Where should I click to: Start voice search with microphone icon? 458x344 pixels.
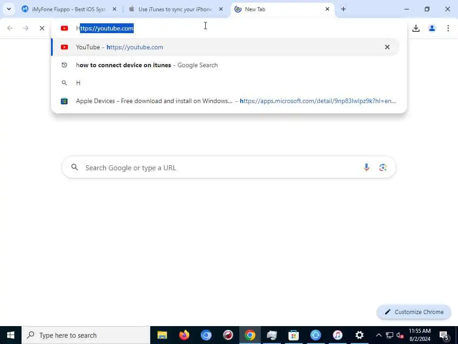click(x=367, y=168)
